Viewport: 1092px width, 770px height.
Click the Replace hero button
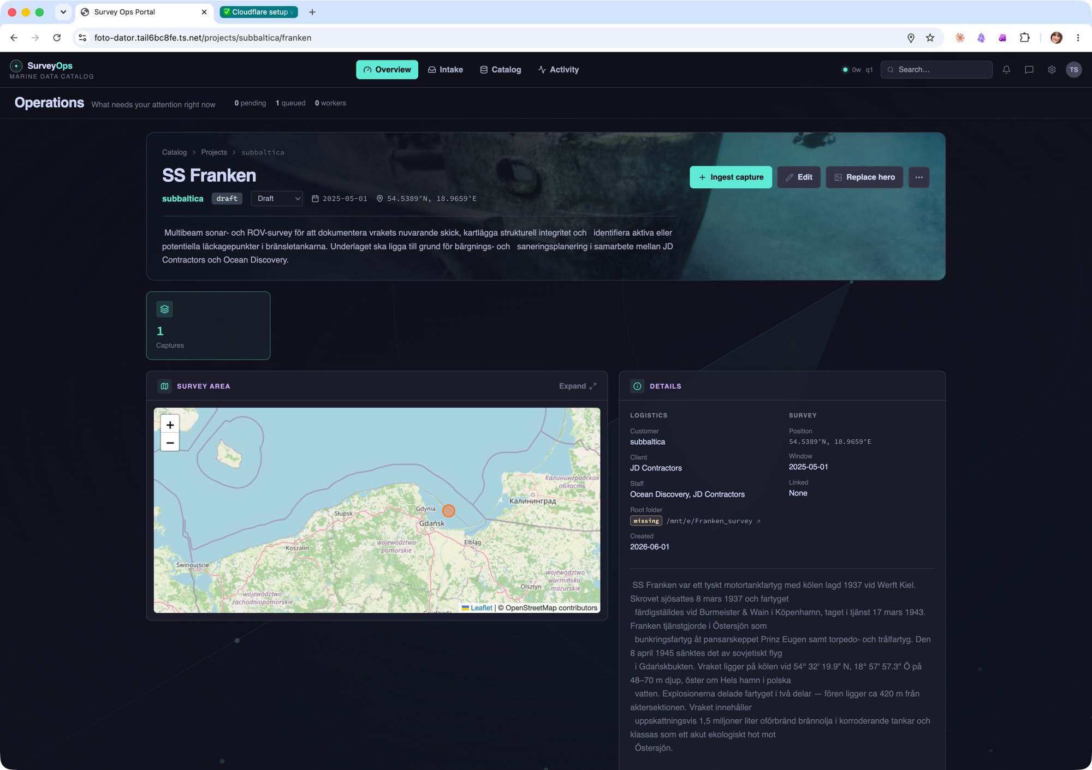[864, 177]
